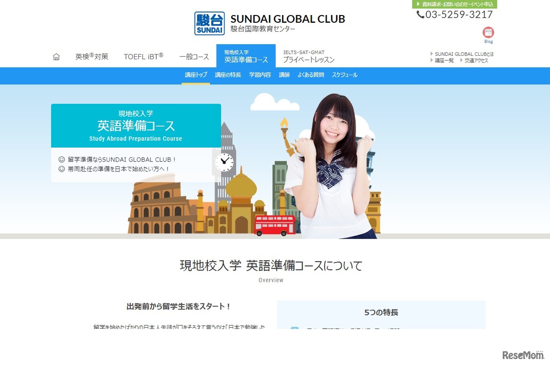Image resolution: width=550 pixels, height=365 pixels.
Task: Click the 英語準備コース hero banner
Action: pos(136,125)
